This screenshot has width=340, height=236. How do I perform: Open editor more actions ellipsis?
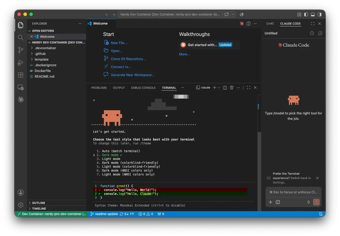coord(255,24)
